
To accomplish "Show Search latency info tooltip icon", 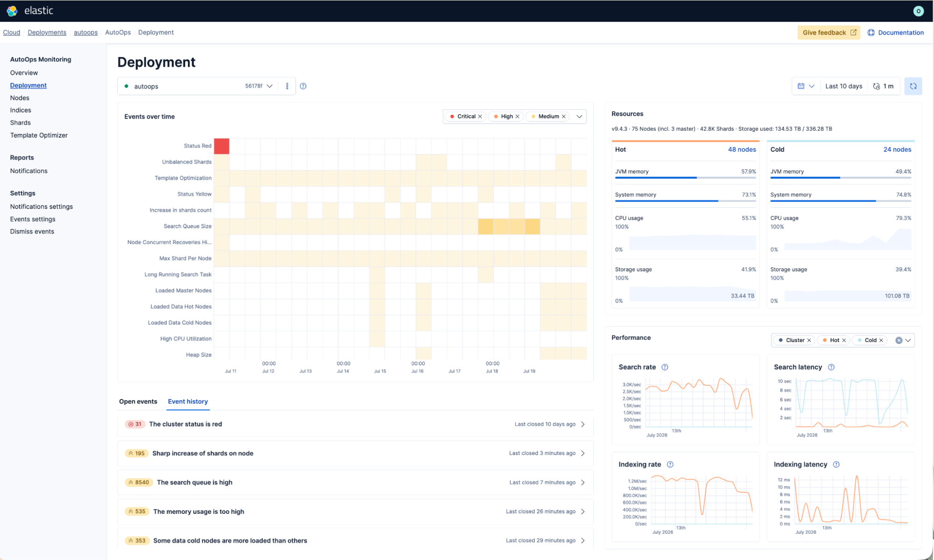I will coord(831,367).
